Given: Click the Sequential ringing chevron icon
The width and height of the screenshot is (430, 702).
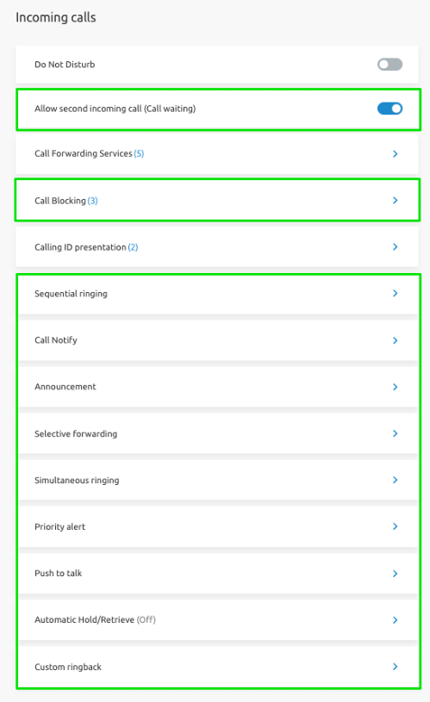Looking at the screenshot, I should 395,293.
